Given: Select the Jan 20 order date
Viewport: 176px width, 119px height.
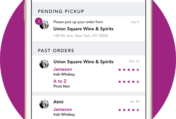Looking at the screenshot, I should click(134, 101).
